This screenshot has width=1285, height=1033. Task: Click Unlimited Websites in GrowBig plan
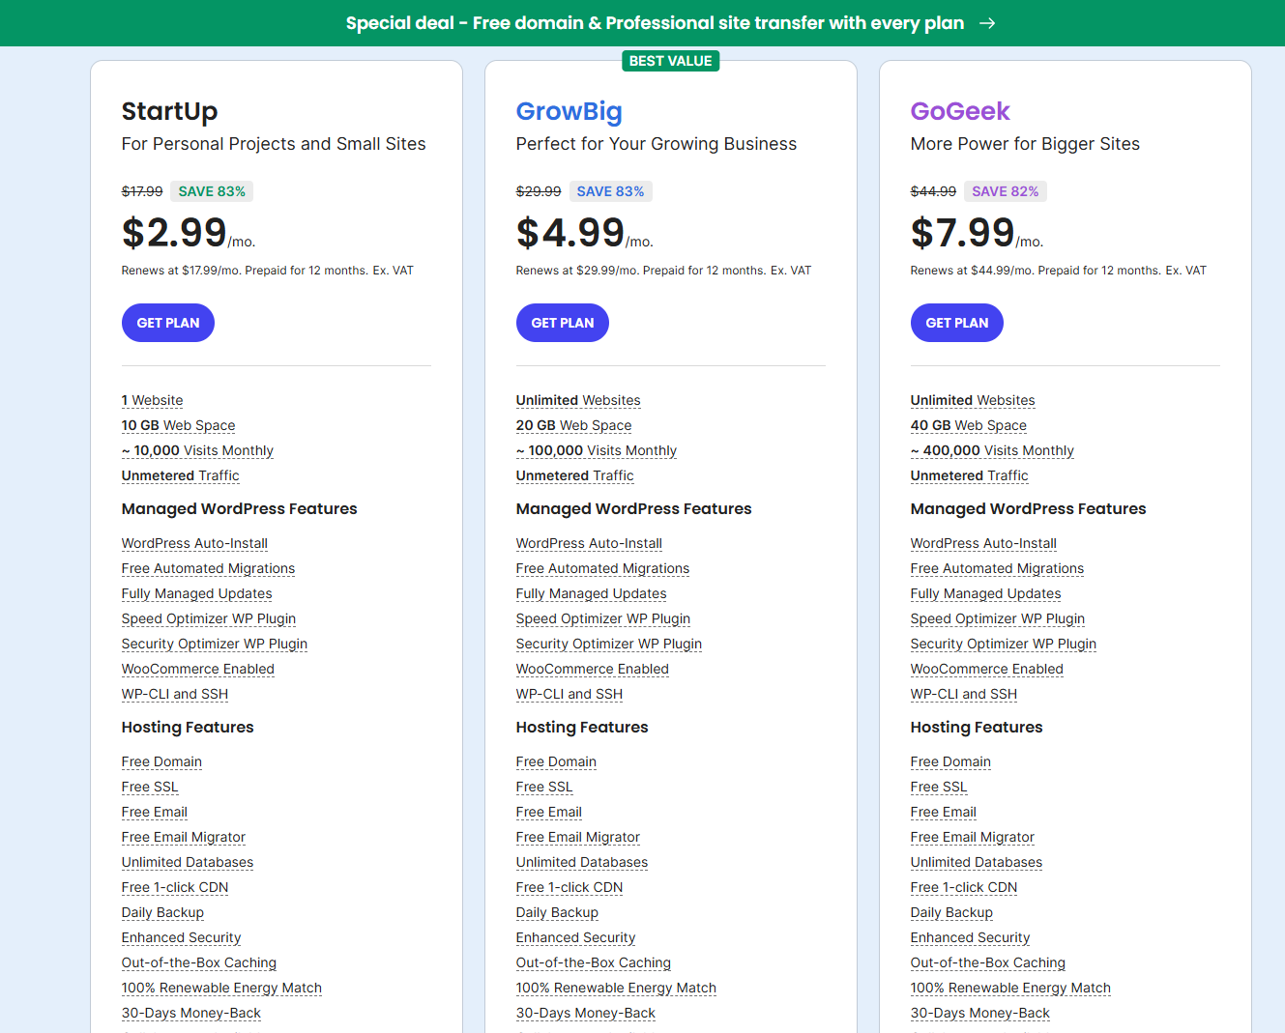[578, 400]
